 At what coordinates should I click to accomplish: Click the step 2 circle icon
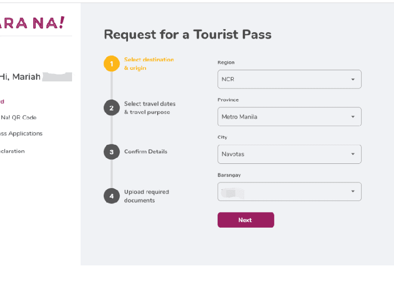111,108
